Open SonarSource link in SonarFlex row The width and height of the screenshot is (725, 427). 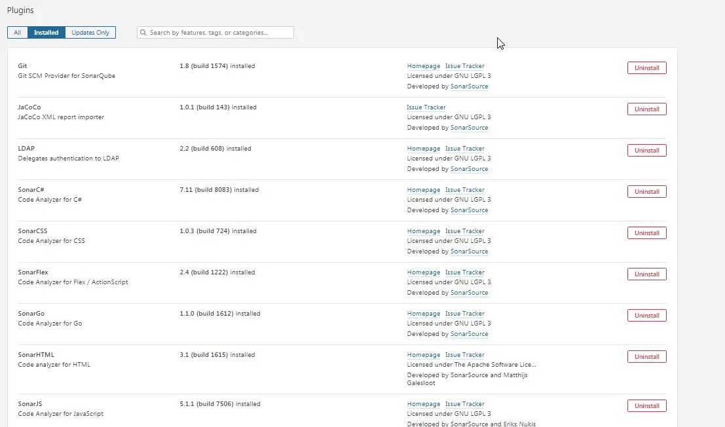(469, 293)
